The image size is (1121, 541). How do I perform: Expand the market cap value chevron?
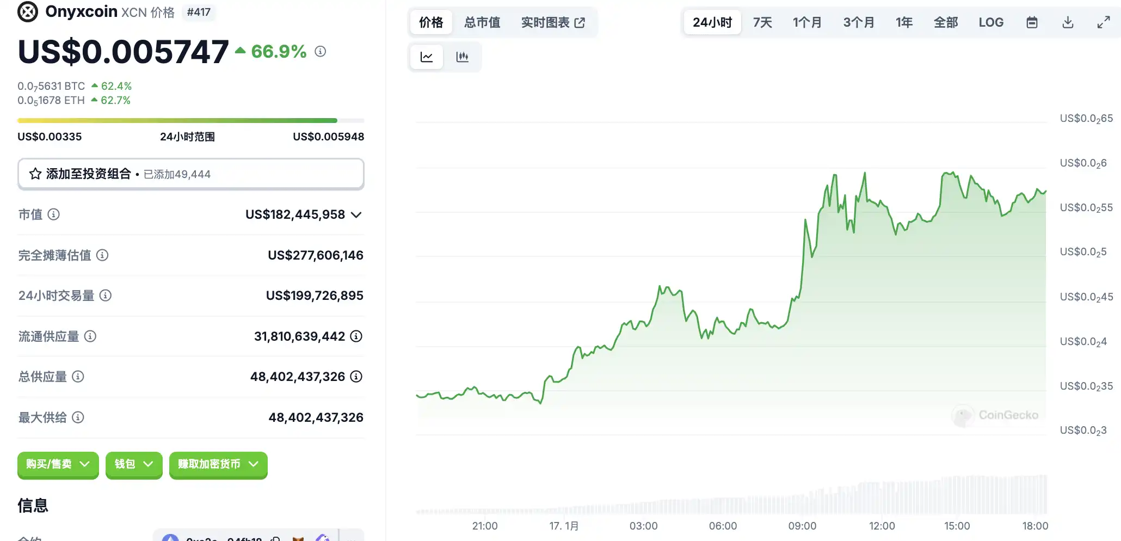(356, 215)
